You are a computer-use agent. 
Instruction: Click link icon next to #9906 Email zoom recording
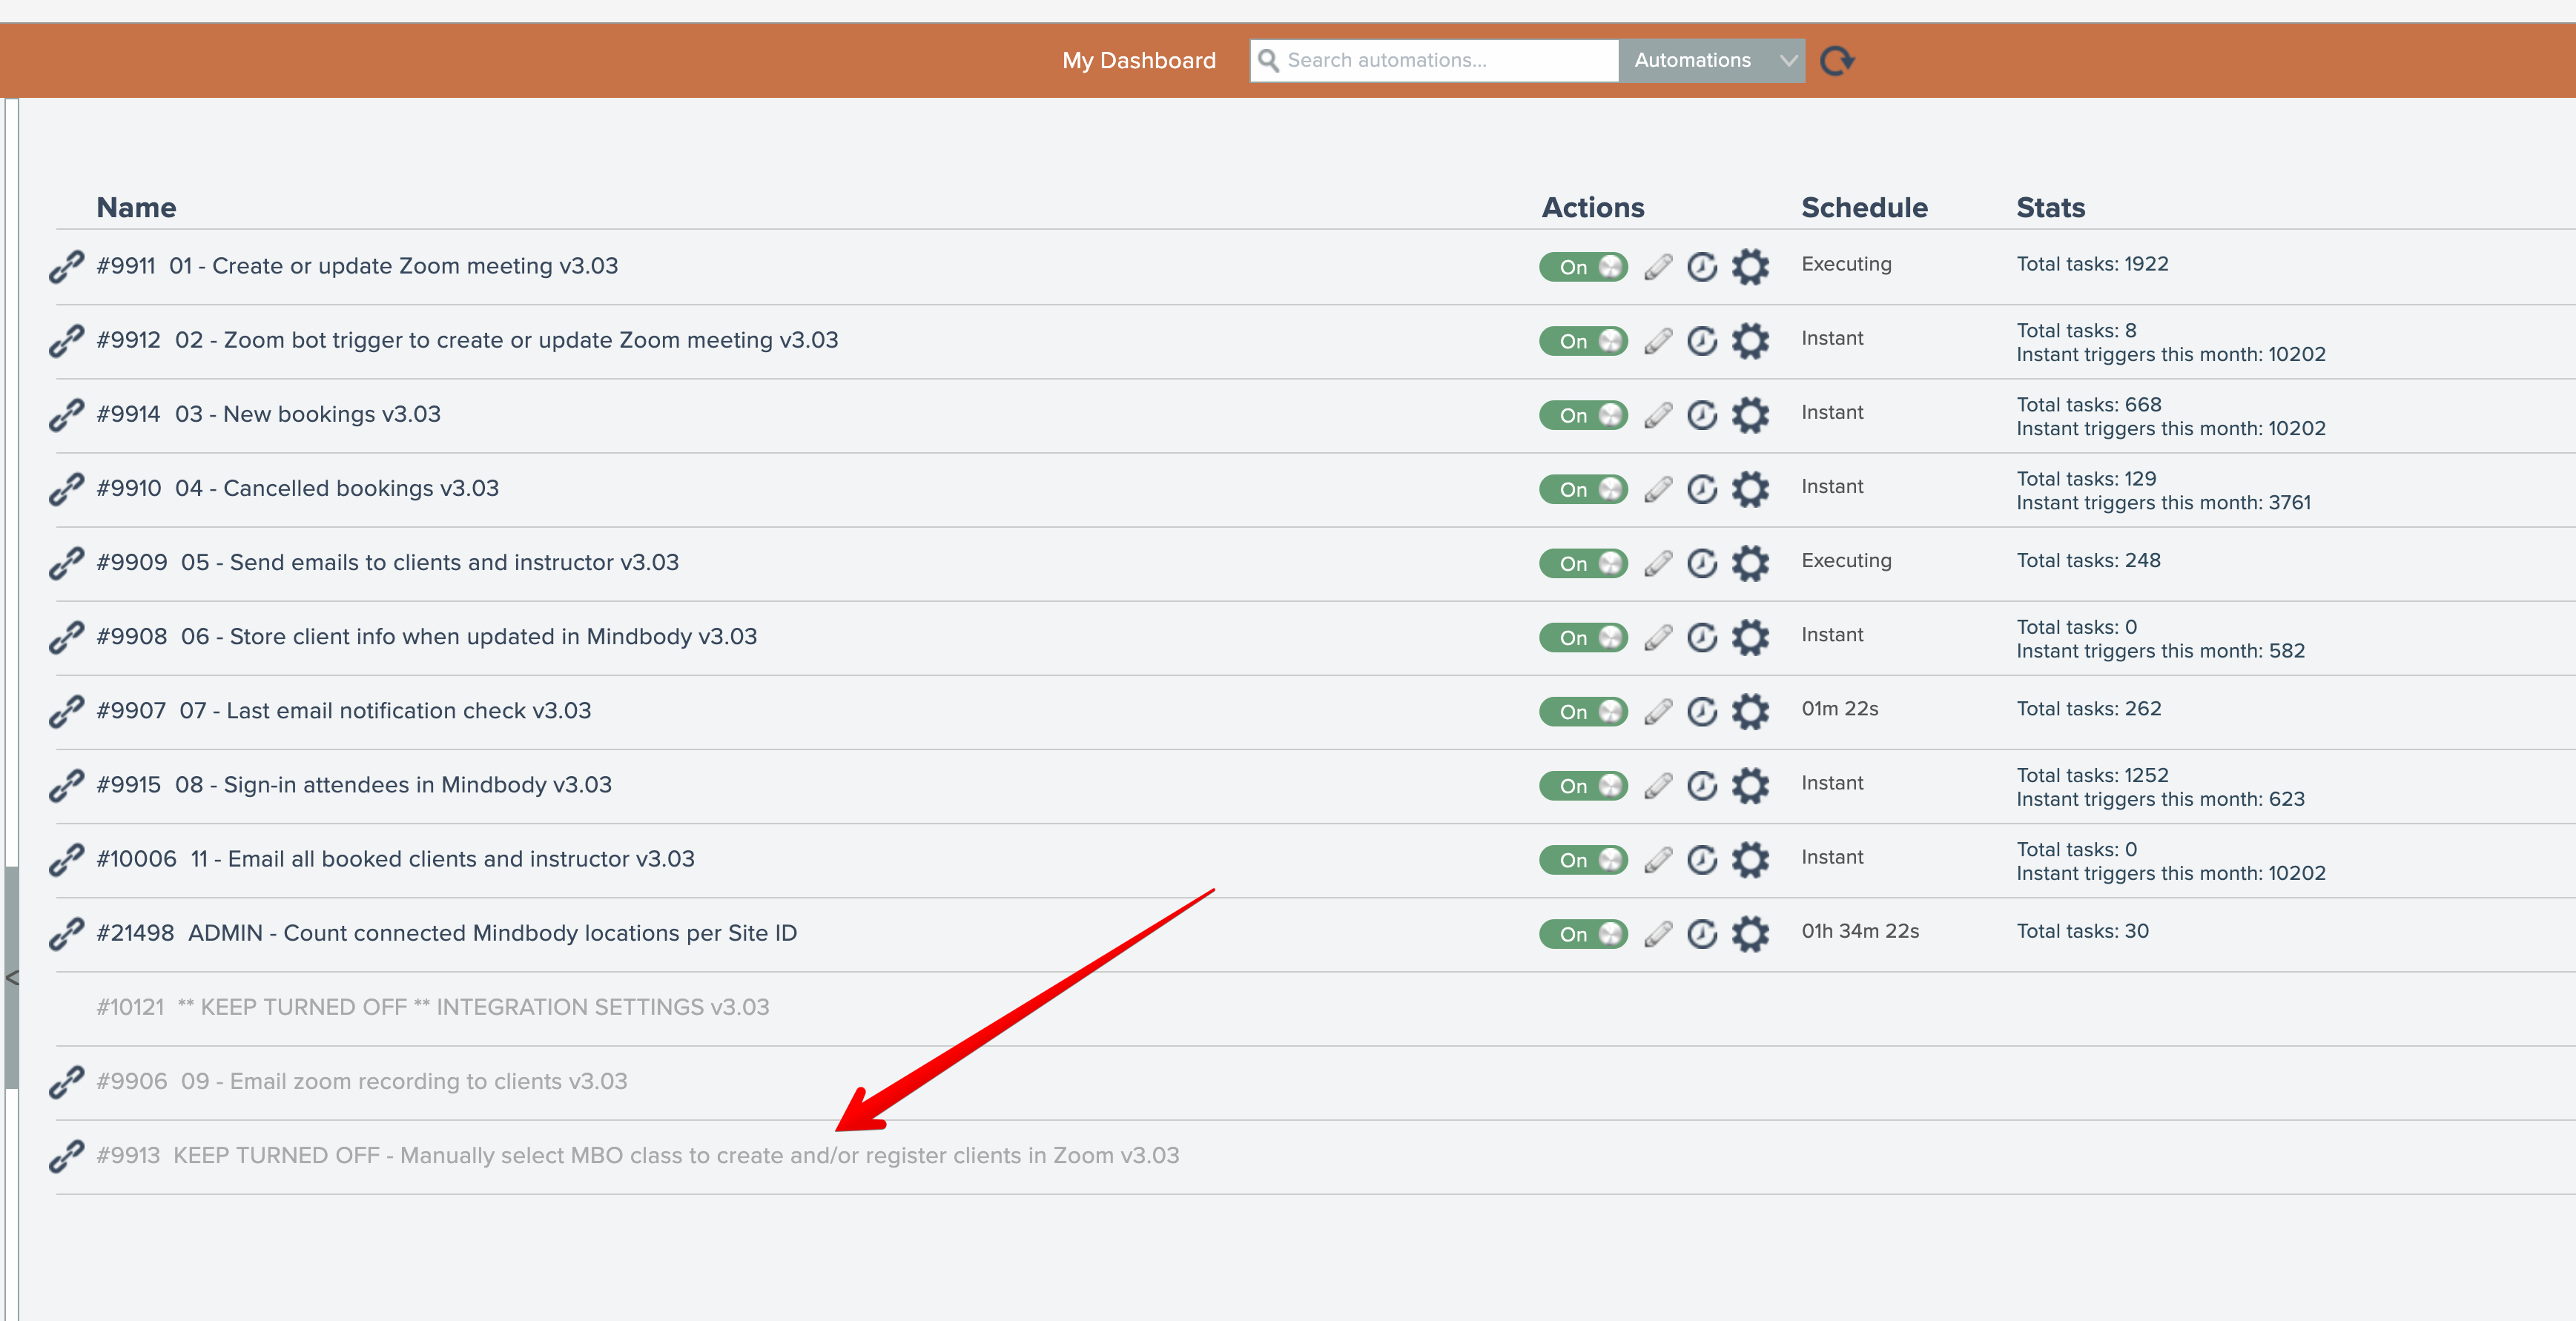click(x=66, y=1082)
